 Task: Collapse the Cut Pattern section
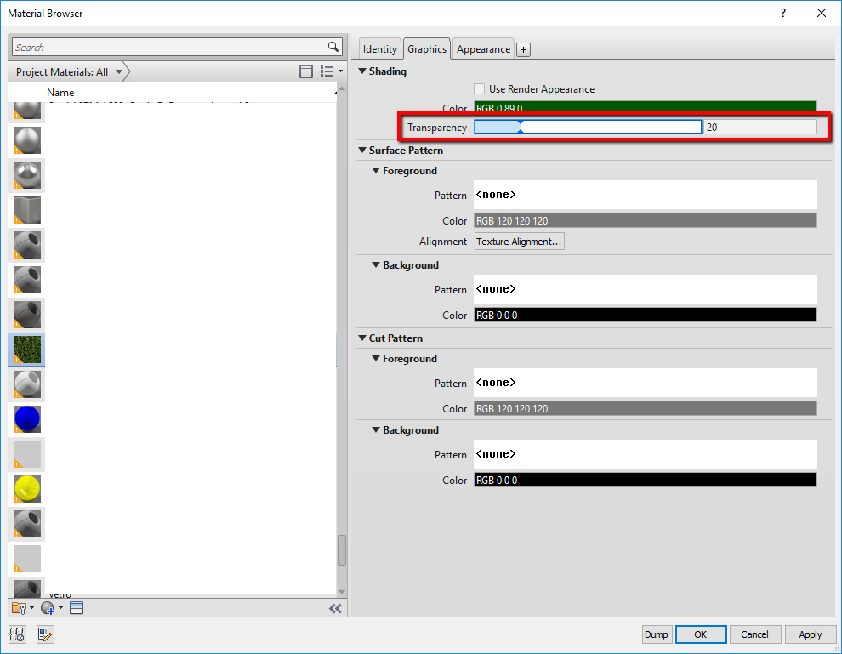pos(362,338)
